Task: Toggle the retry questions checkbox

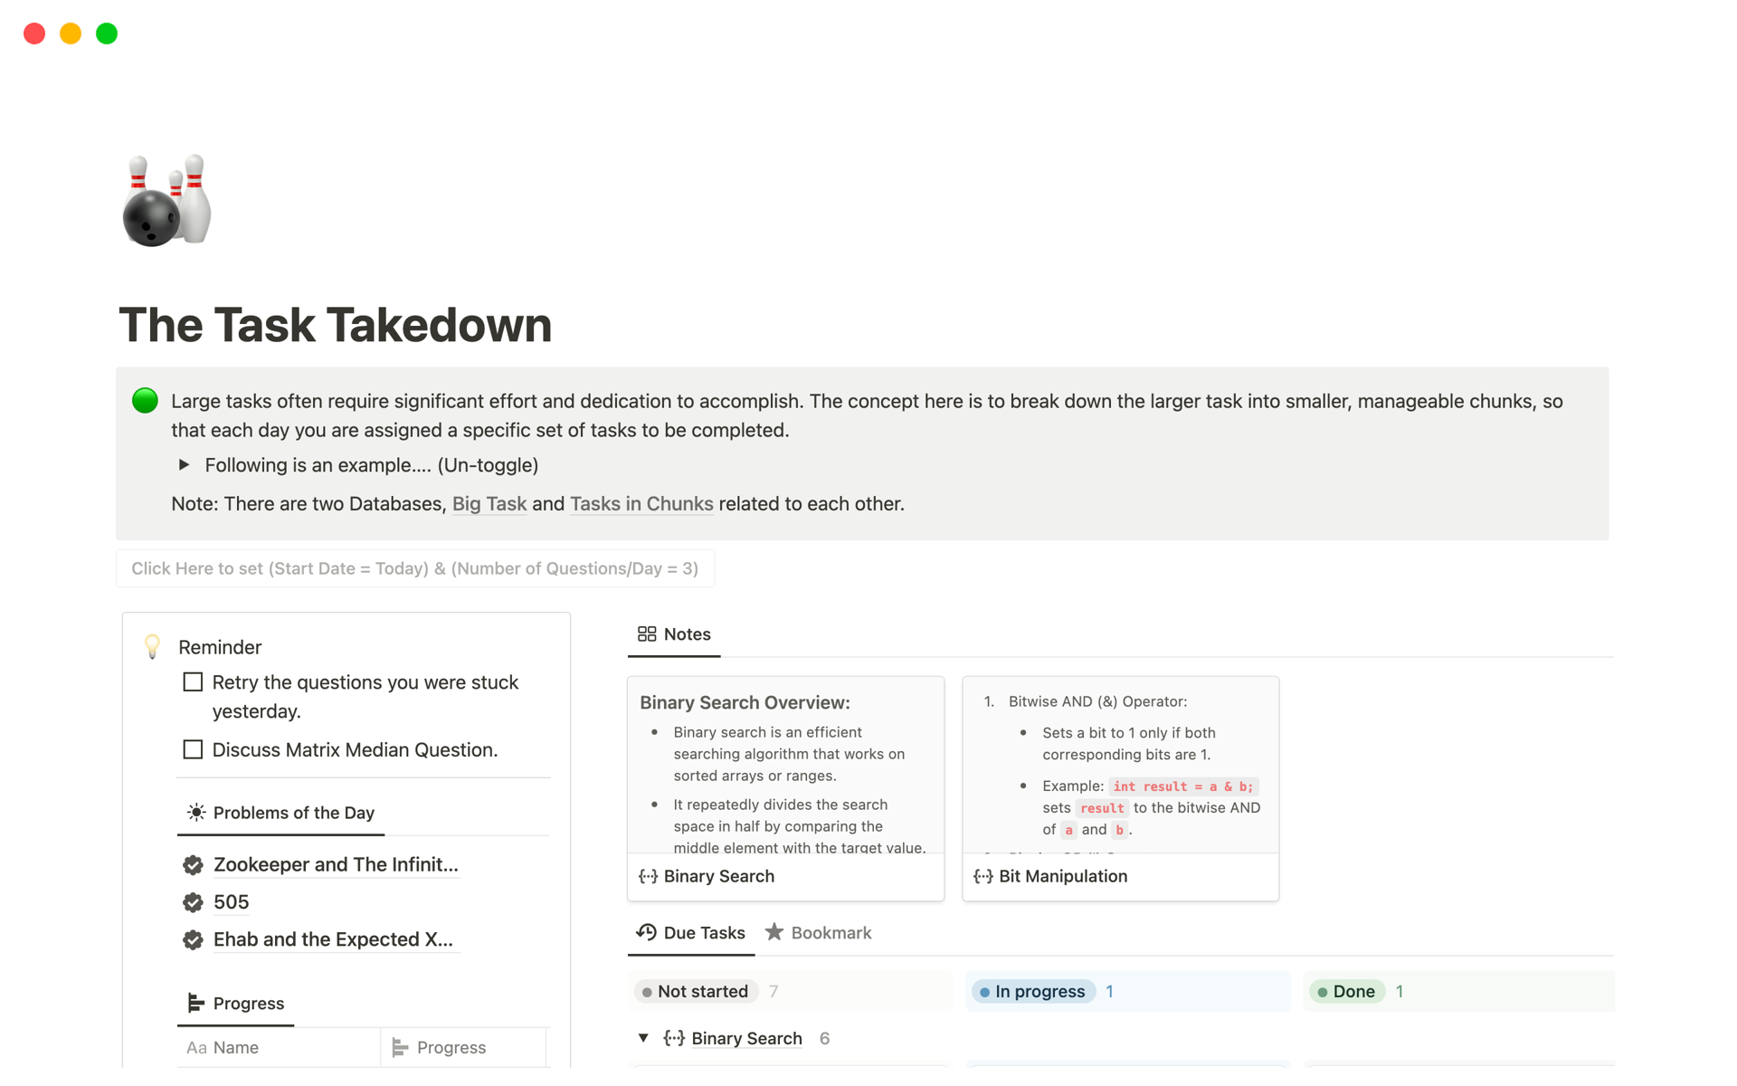Action: pos(194,681)
